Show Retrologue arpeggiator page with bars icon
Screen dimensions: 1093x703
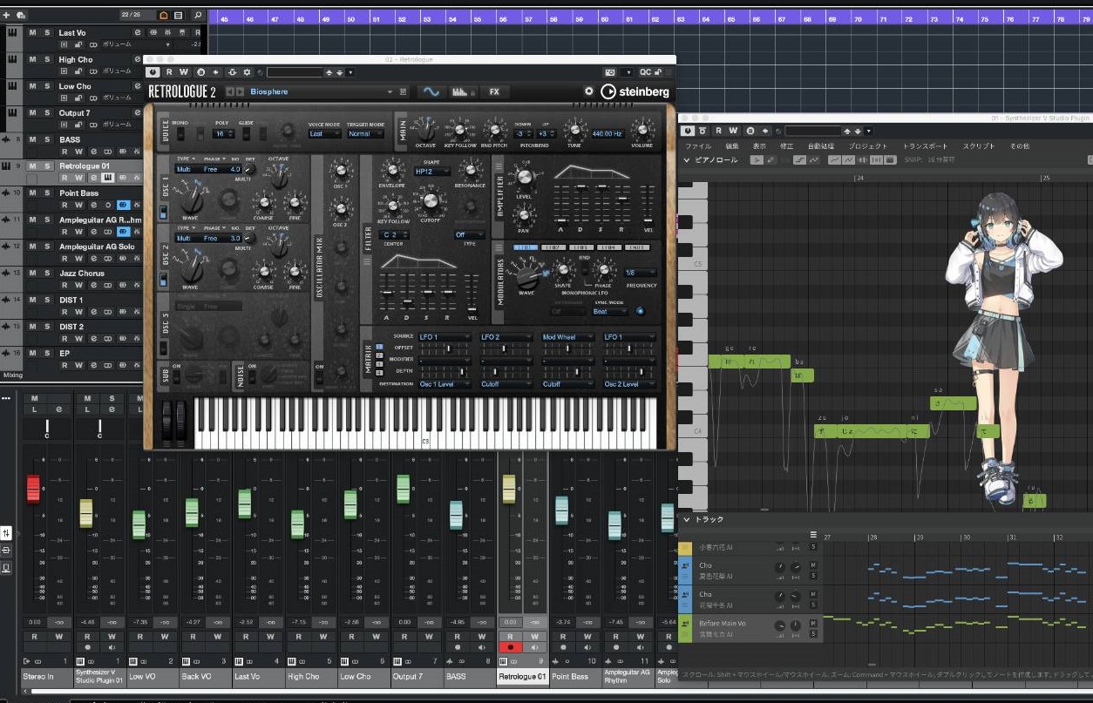click(x=463, y=91)
